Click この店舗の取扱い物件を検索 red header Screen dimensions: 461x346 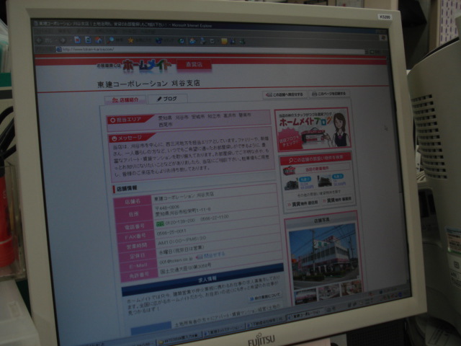coord(315,159)
